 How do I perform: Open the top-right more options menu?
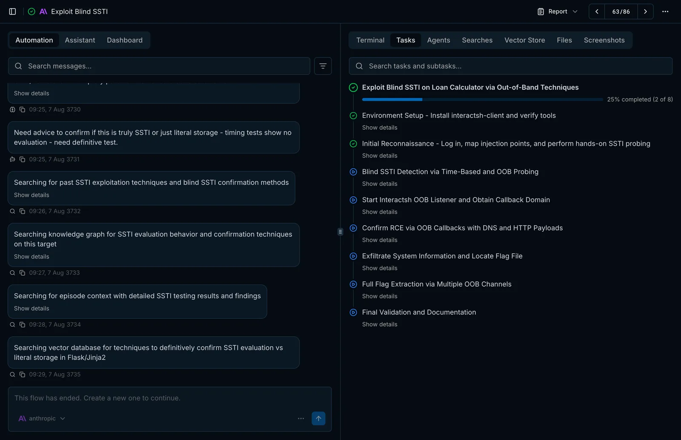coord(665,11)
